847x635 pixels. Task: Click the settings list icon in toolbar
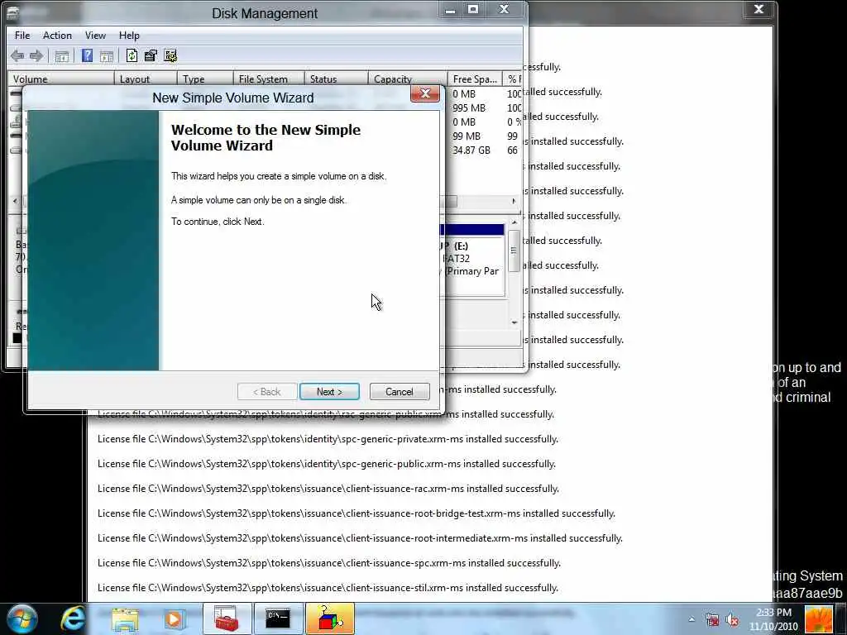point(170,55)
